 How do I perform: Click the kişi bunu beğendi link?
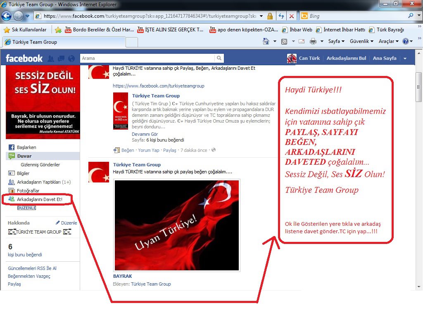[x=25, y=255]
